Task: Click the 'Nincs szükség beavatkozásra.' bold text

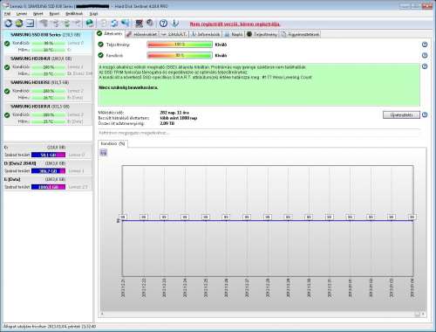Action: point(128,87)
